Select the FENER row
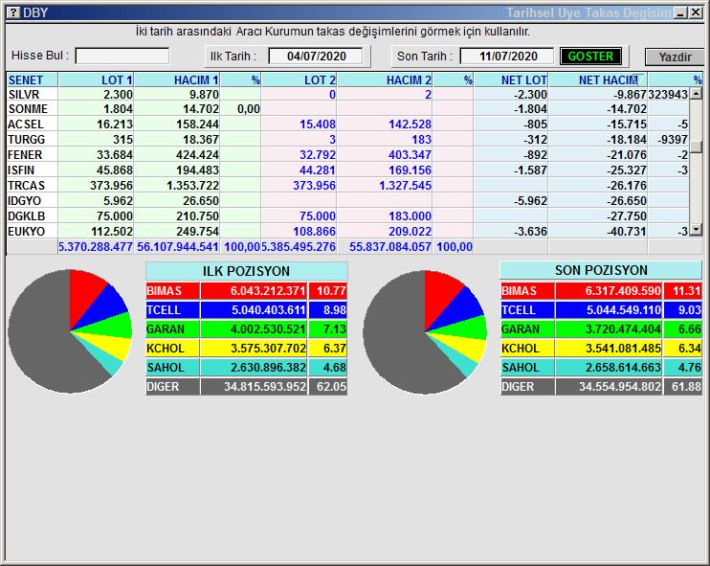This screenshot has width=710, height=566. (347, 155)
